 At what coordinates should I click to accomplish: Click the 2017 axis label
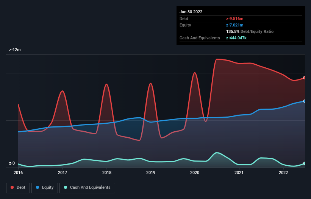(63, 173)
